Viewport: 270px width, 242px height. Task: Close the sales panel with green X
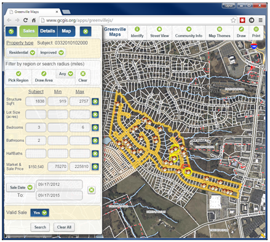(85, 31)
